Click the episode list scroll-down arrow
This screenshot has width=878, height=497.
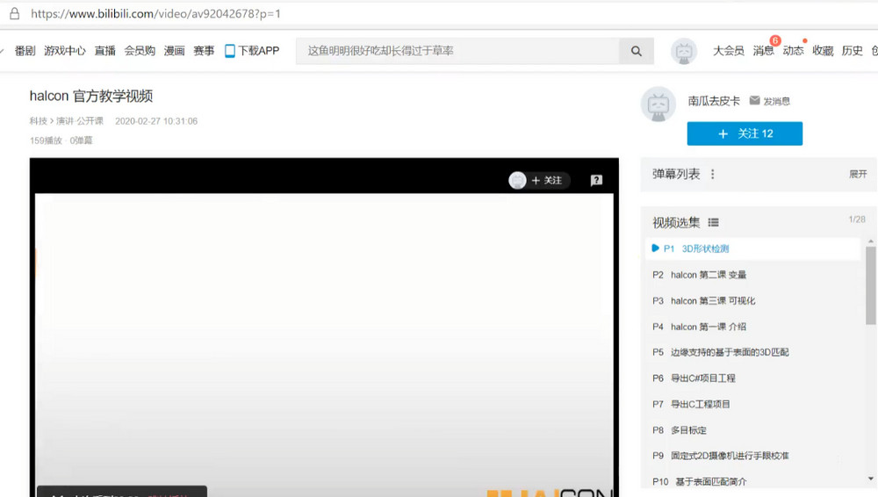870,479
